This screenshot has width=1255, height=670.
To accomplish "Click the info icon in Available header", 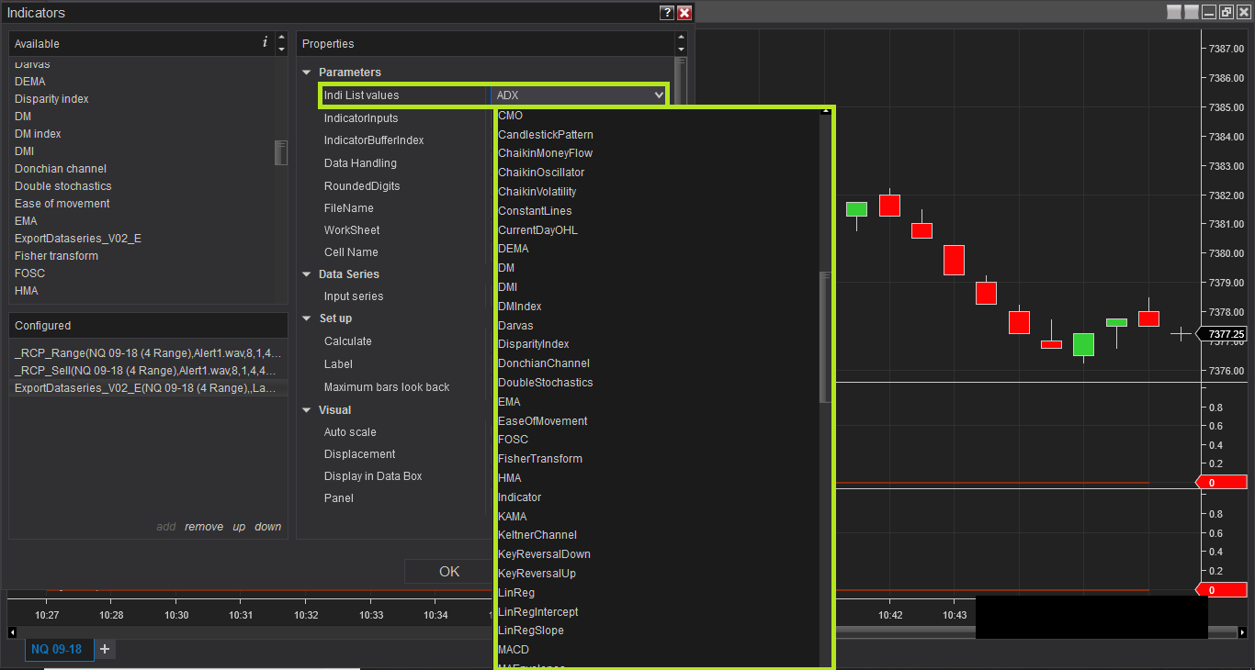I will [266, 42].
